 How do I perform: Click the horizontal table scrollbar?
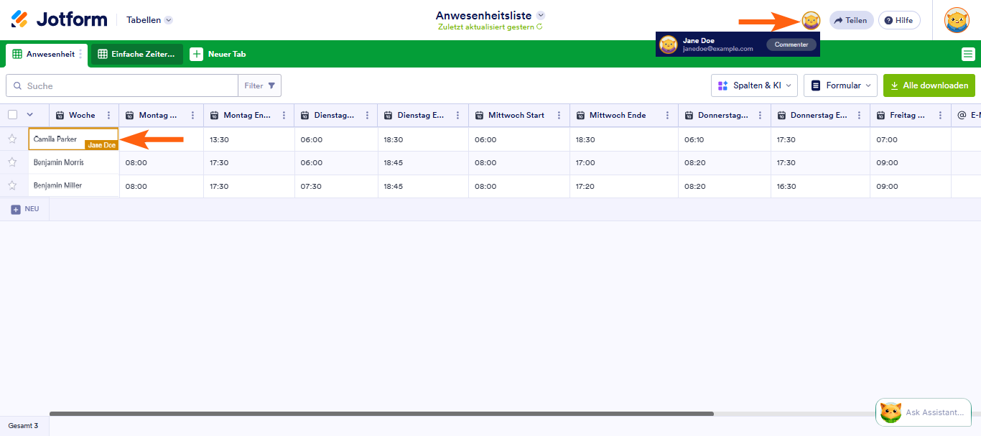pyautogui.click(x=381, y=414)
